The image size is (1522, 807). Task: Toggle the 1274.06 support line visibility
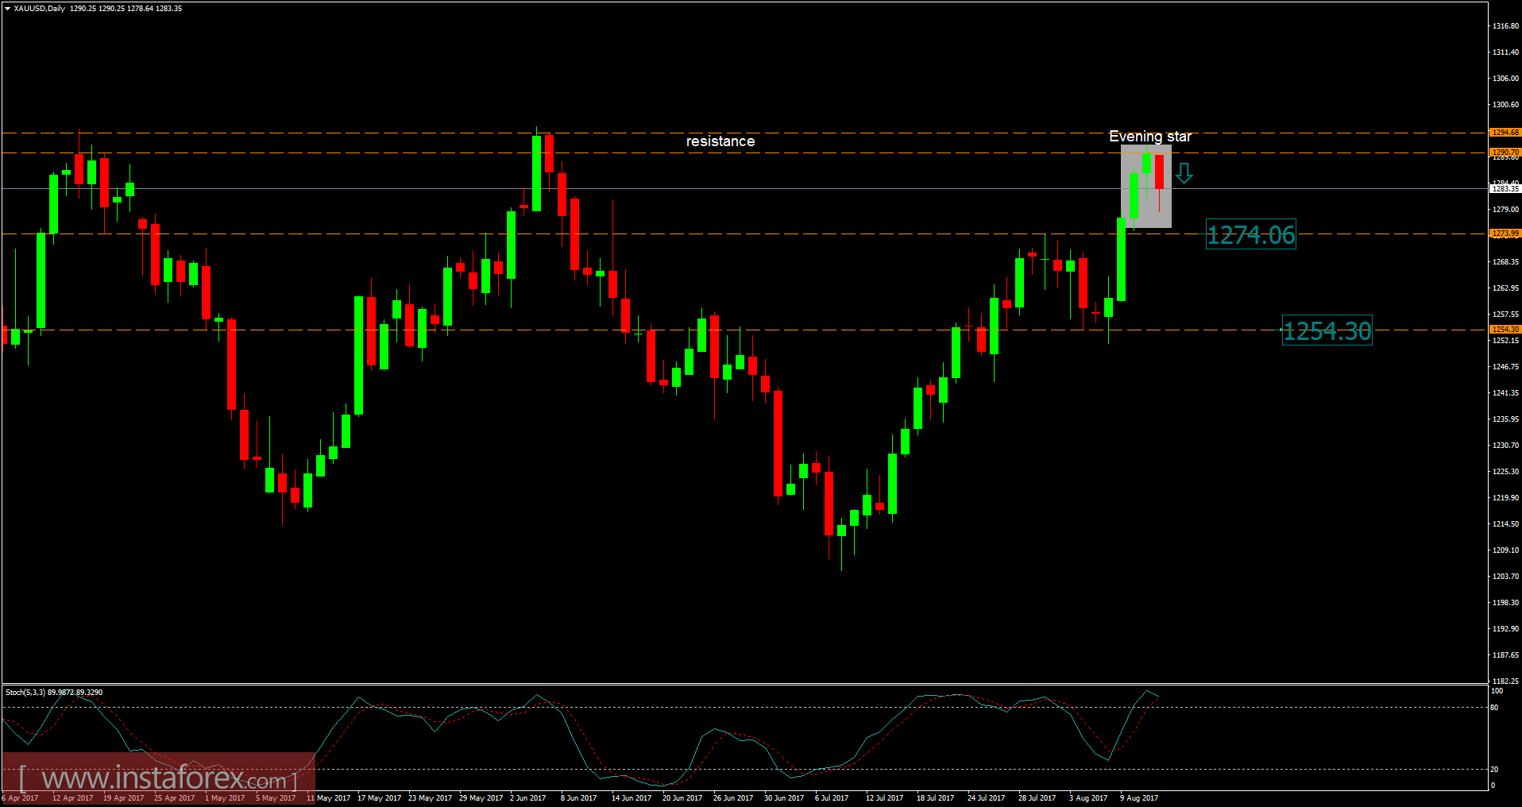(794, 235)
